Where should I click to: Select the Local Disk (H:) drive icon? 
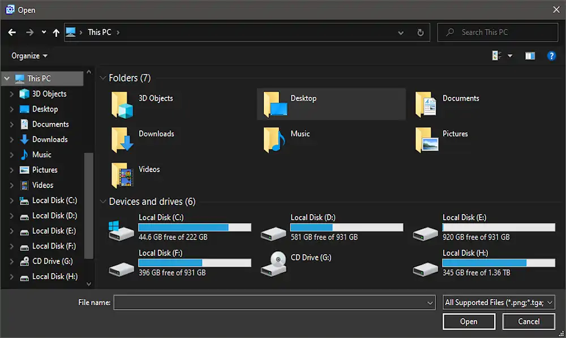[x=425, y=269]
